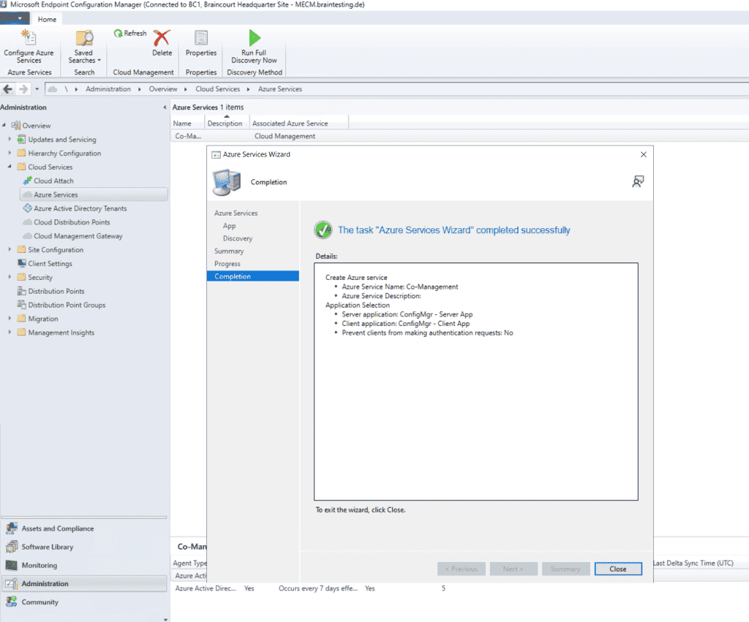
Task: Open the Monitoring workspace
Action: coord(40,565)
